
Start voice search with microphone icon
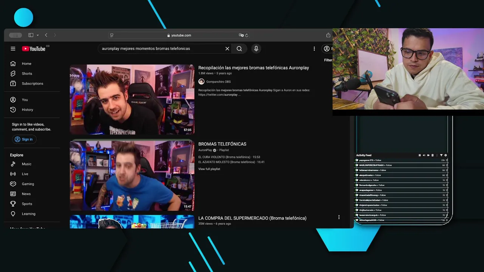pyautogui.click(x=256, y=49)
